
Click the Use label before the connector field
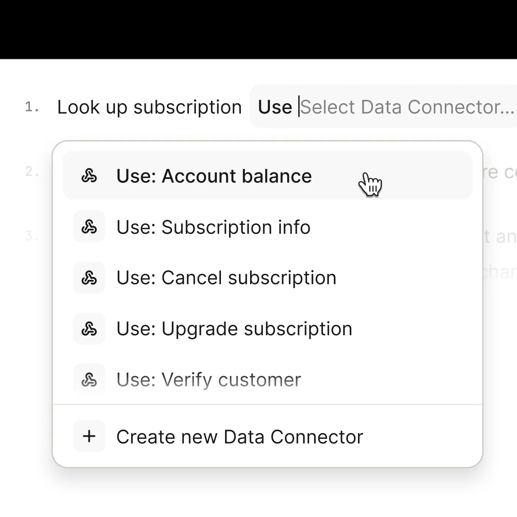[275, 106]
